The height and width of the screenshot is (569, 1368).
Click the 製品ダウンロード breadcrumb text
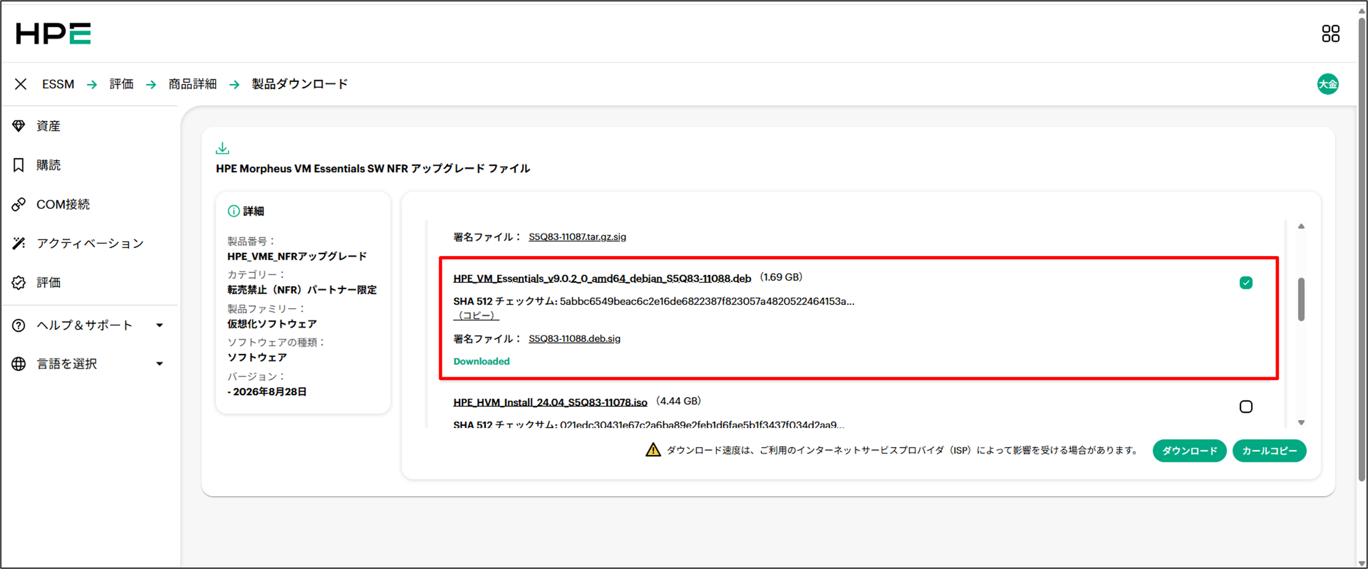click(x=300, y=84)
